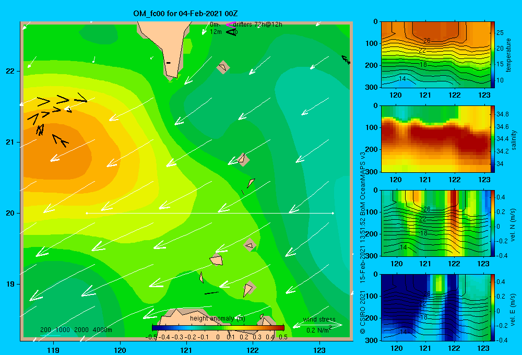Click latitude label 19 on main map
The height and width of the screenshot is (355, 522).
pyautogui.click(x=10, y=284)
